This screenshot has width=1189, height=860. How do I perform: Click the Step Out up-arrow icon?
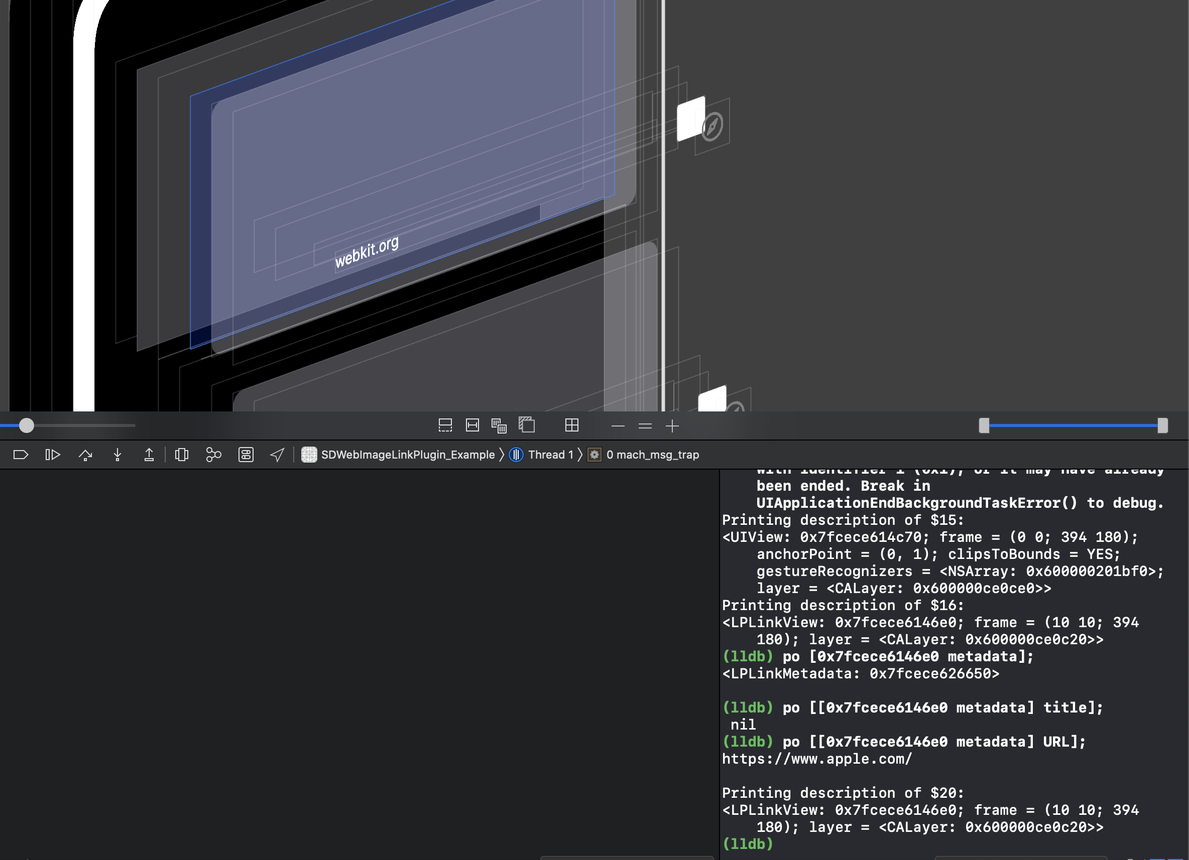(x=149, y=455)
